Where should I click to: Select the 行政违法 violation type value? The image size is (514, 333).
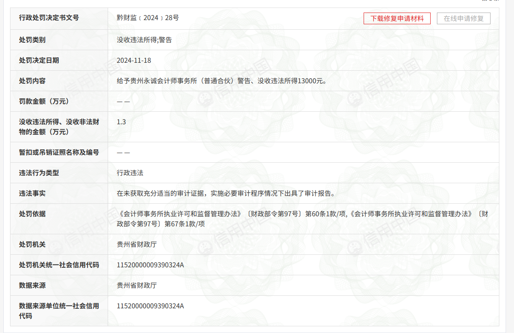pyautogui.click(x=130, y=173)
